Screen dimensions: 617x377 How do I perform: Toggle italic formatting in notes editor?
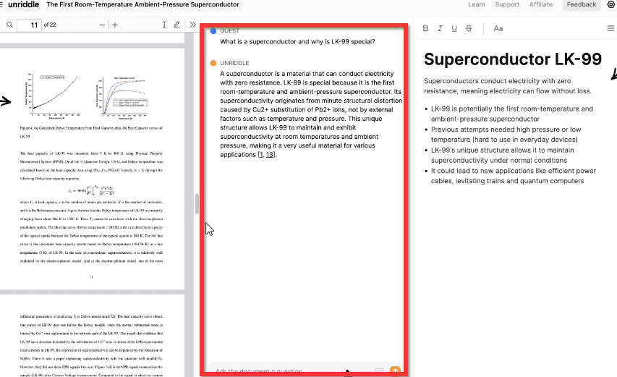pyautogui.click(x=440, y=28)
